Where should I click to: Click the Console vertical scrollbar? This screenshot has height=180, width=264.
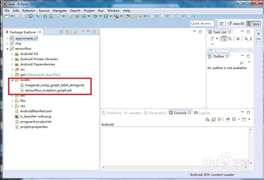pyautogui.click(x=251, y=146)
